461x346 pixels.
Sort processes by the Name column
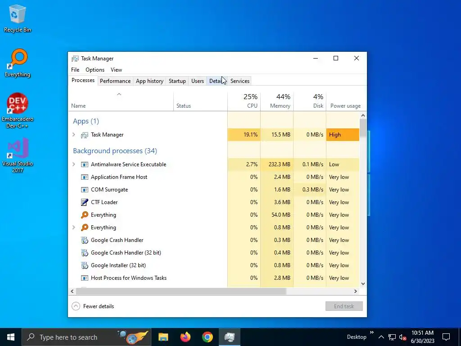[x=121, y=101]
